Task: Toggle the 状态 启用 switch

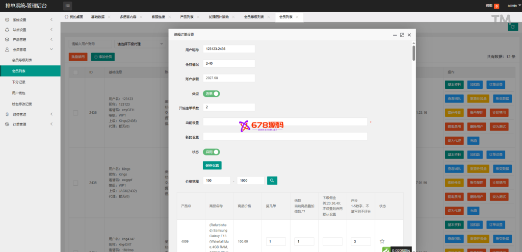Action: point(211,152)
